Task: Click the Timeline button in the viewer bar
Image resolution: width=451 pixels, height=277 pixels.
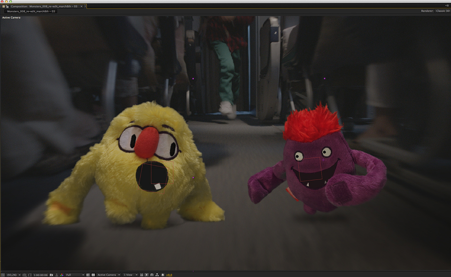Action: point(152,275)
